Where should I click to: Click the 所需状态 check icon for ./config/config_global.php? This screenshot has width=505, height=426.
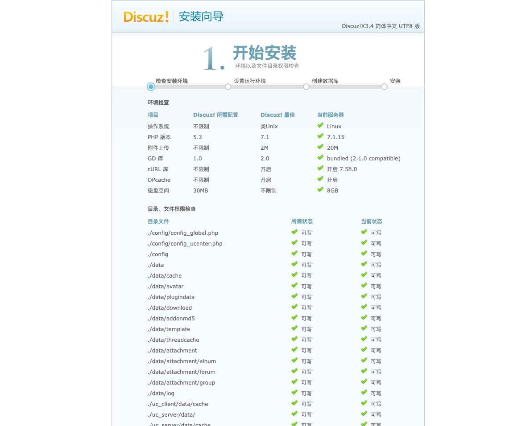click(x=294, y=232)
